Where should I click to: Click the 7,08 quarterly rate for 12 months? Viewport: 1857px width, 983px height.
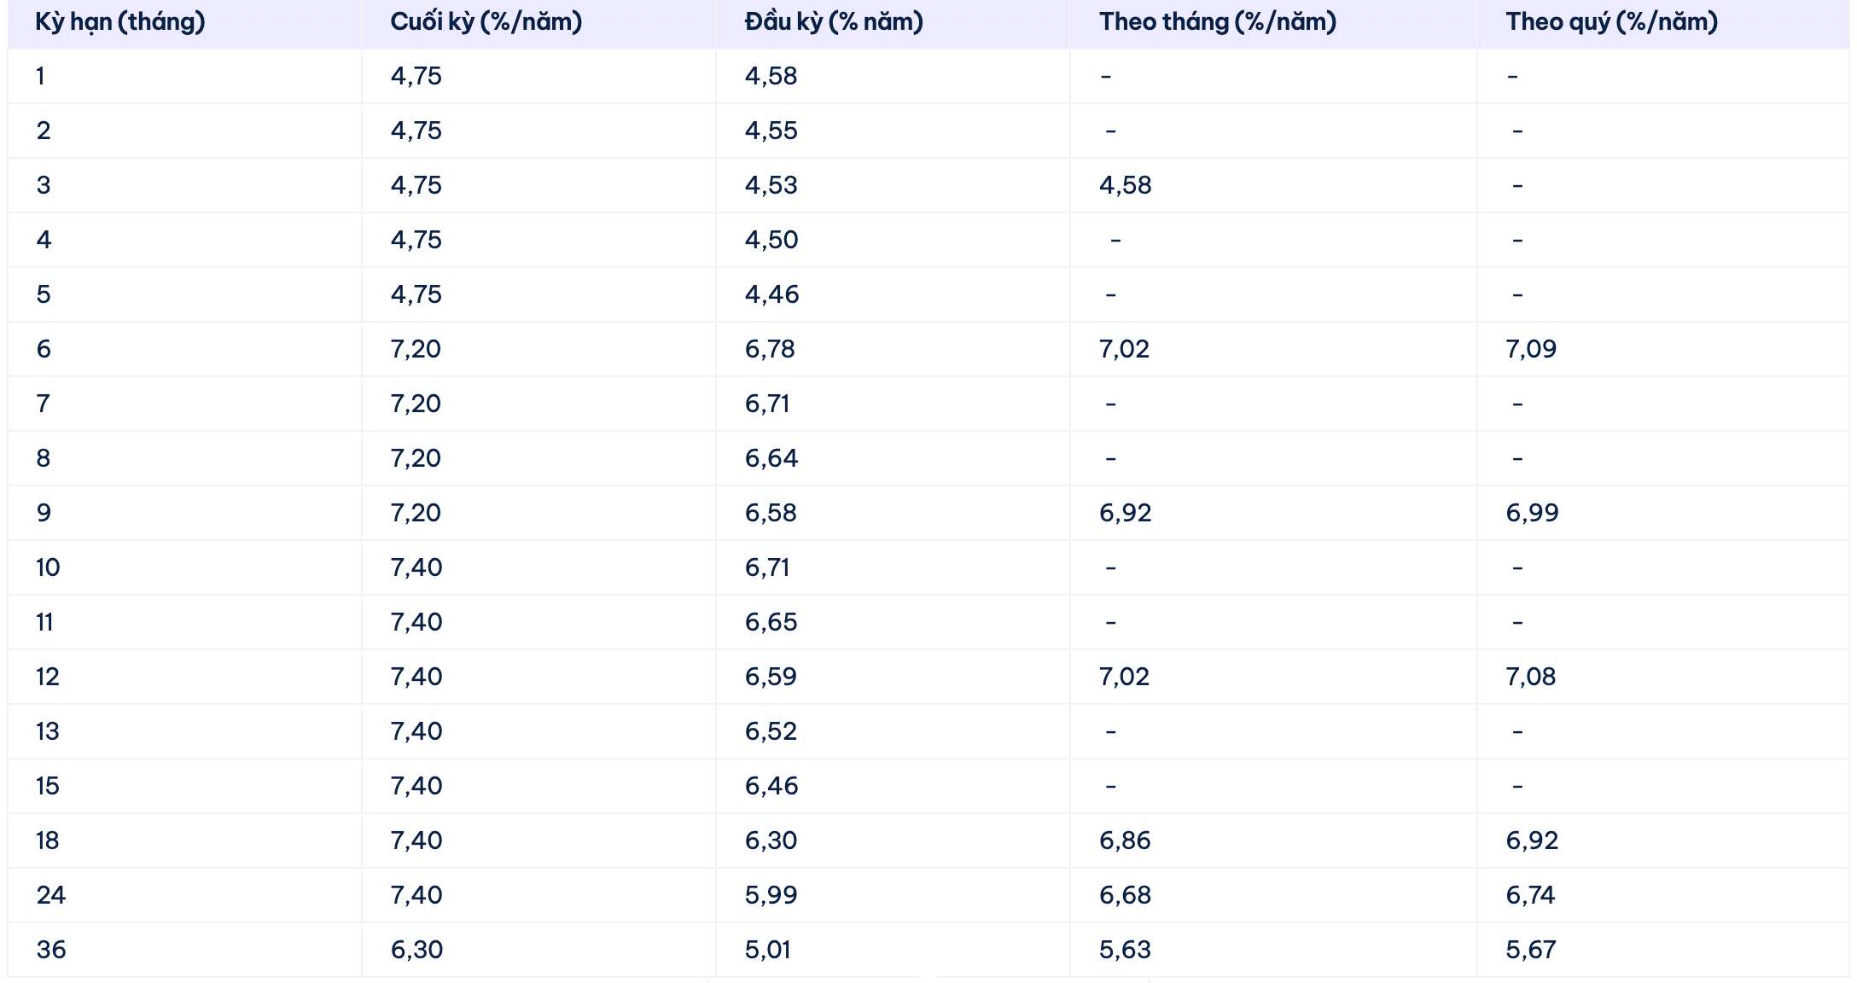[1530, 678]
